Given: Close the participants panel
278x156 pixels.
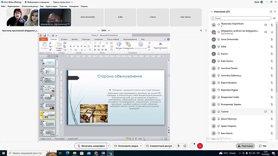Looking at the screenshot, I should pos(275,12).
